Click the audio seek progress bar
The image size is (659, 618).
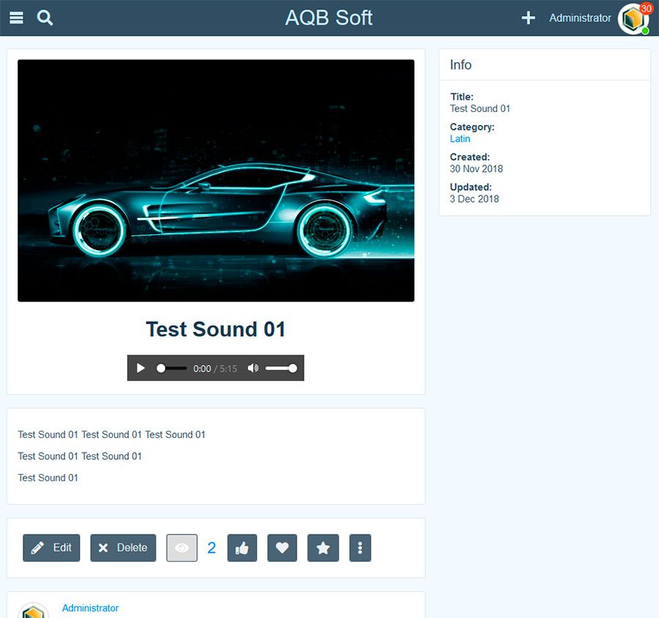coord(172,369)
